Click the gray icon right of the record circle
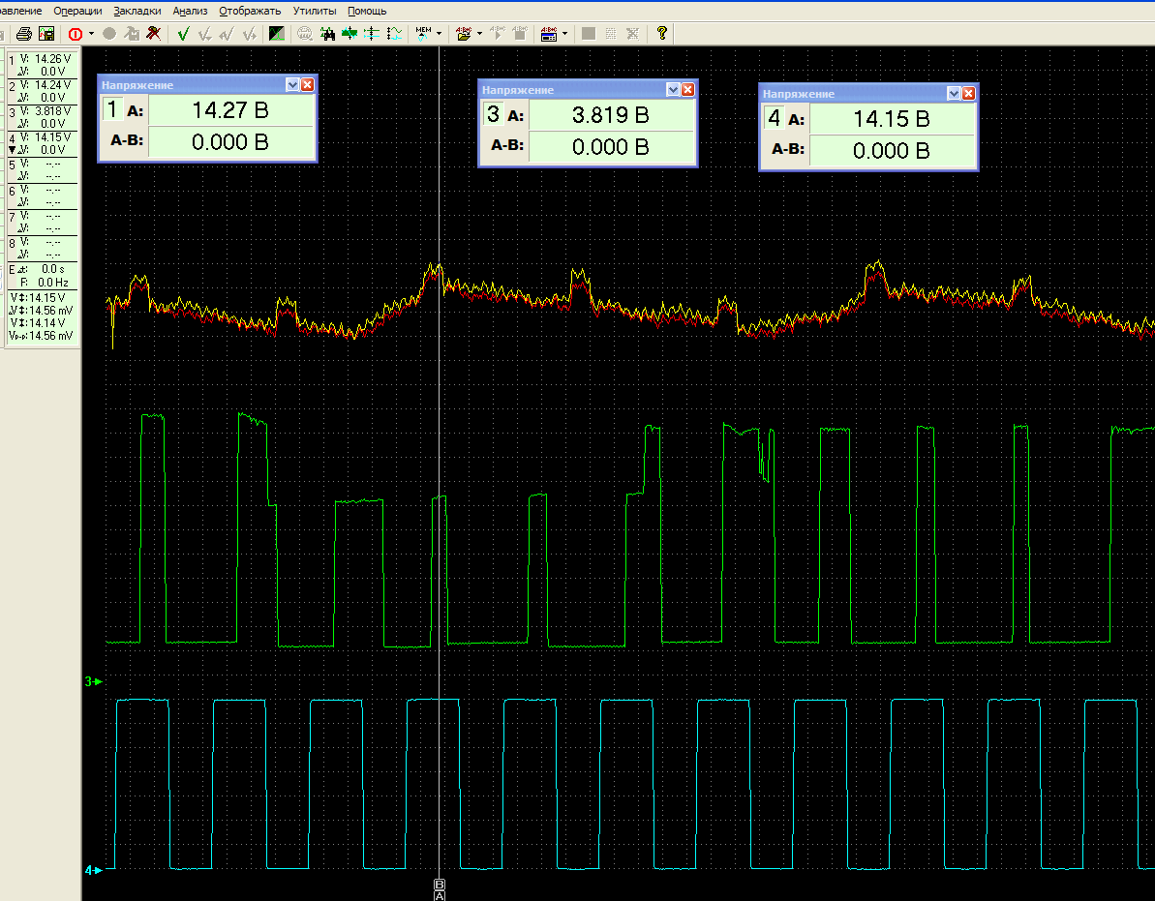 131,34
